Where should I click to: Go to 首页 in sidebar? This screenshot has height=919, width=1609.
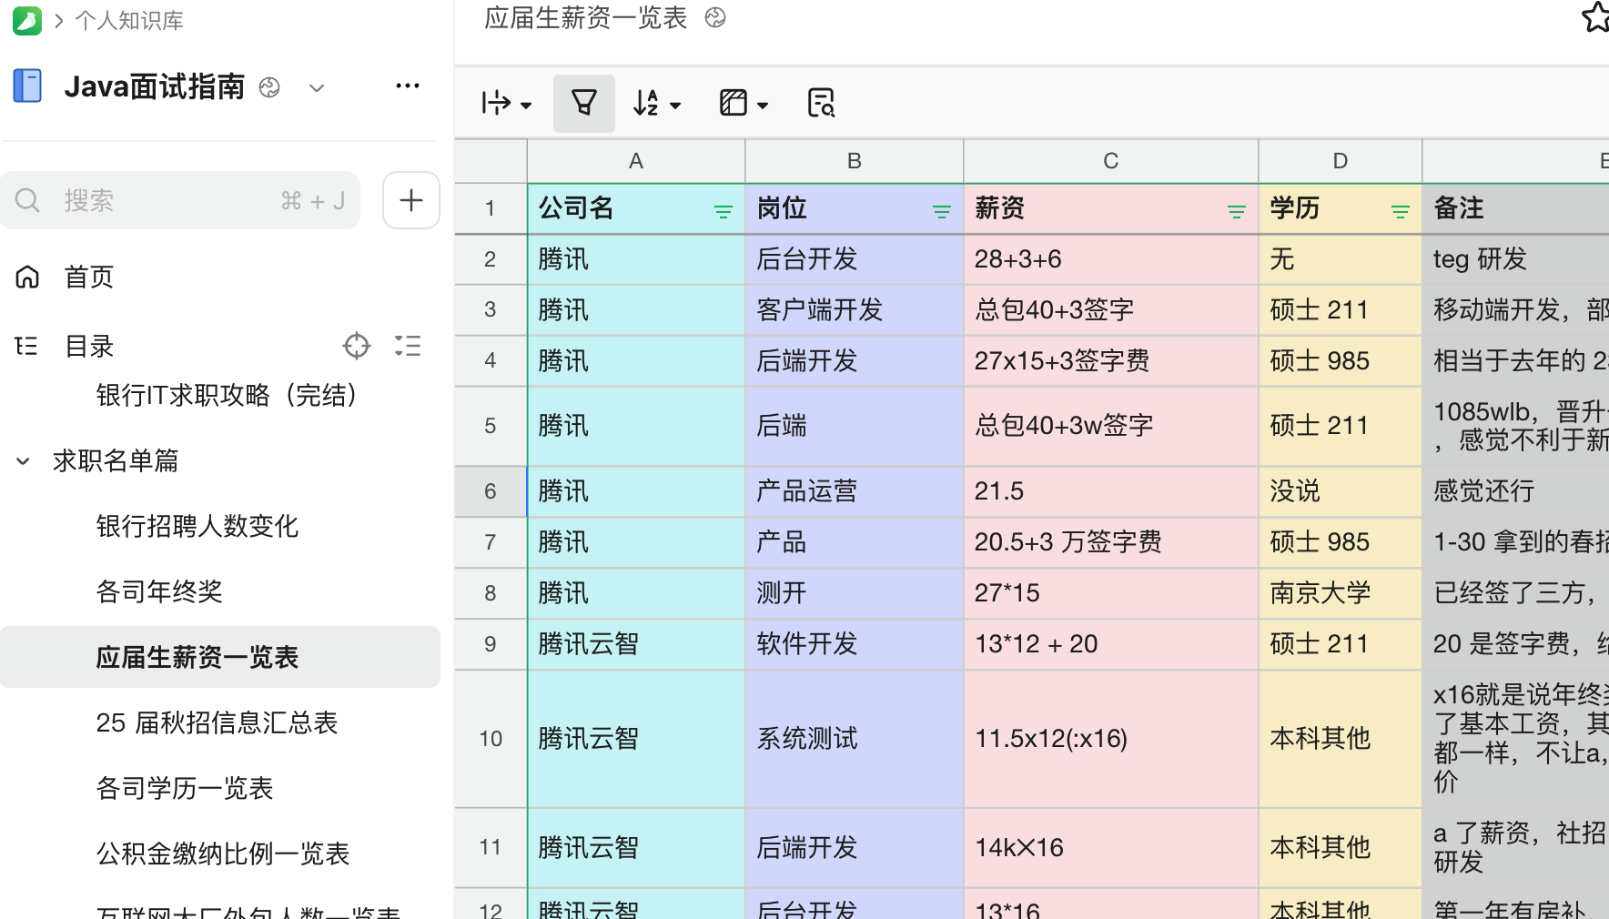coord(88,277)
